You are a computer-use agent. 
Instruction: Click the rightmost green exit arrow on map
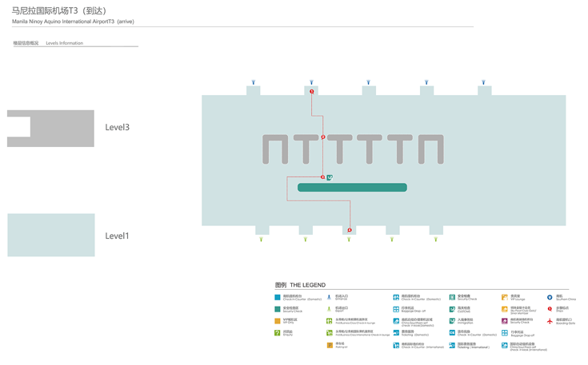click(436, 239)
